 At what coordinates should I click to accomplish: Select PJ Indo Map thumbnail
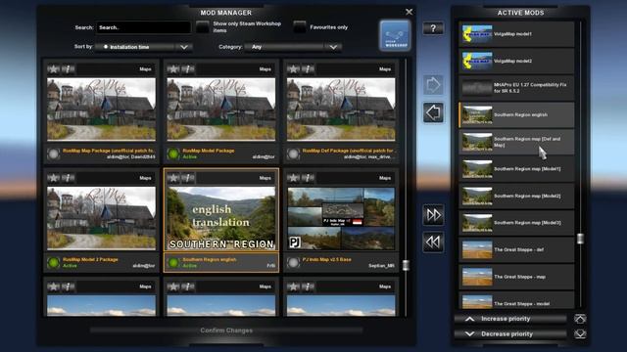point(341,218)
